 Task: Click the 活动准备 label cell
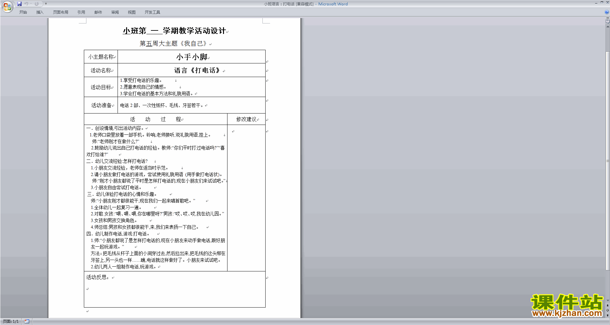pyautogui.click(x=101, y=105)
